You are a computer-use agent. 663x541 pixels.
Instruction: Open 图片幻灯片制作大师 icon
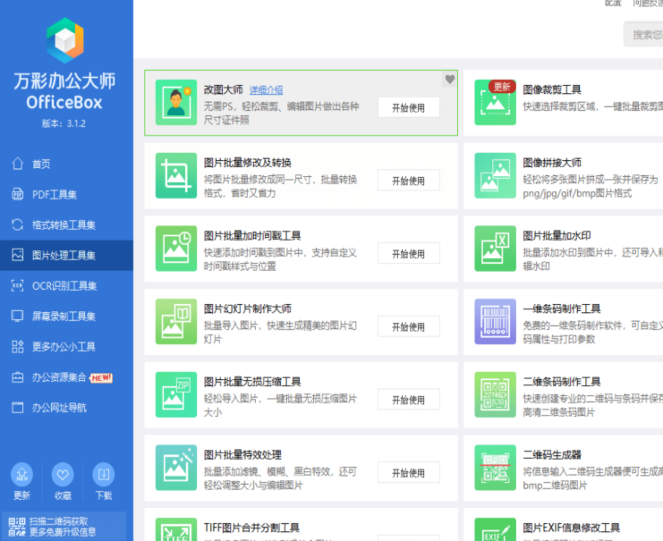tap(176, 322)
